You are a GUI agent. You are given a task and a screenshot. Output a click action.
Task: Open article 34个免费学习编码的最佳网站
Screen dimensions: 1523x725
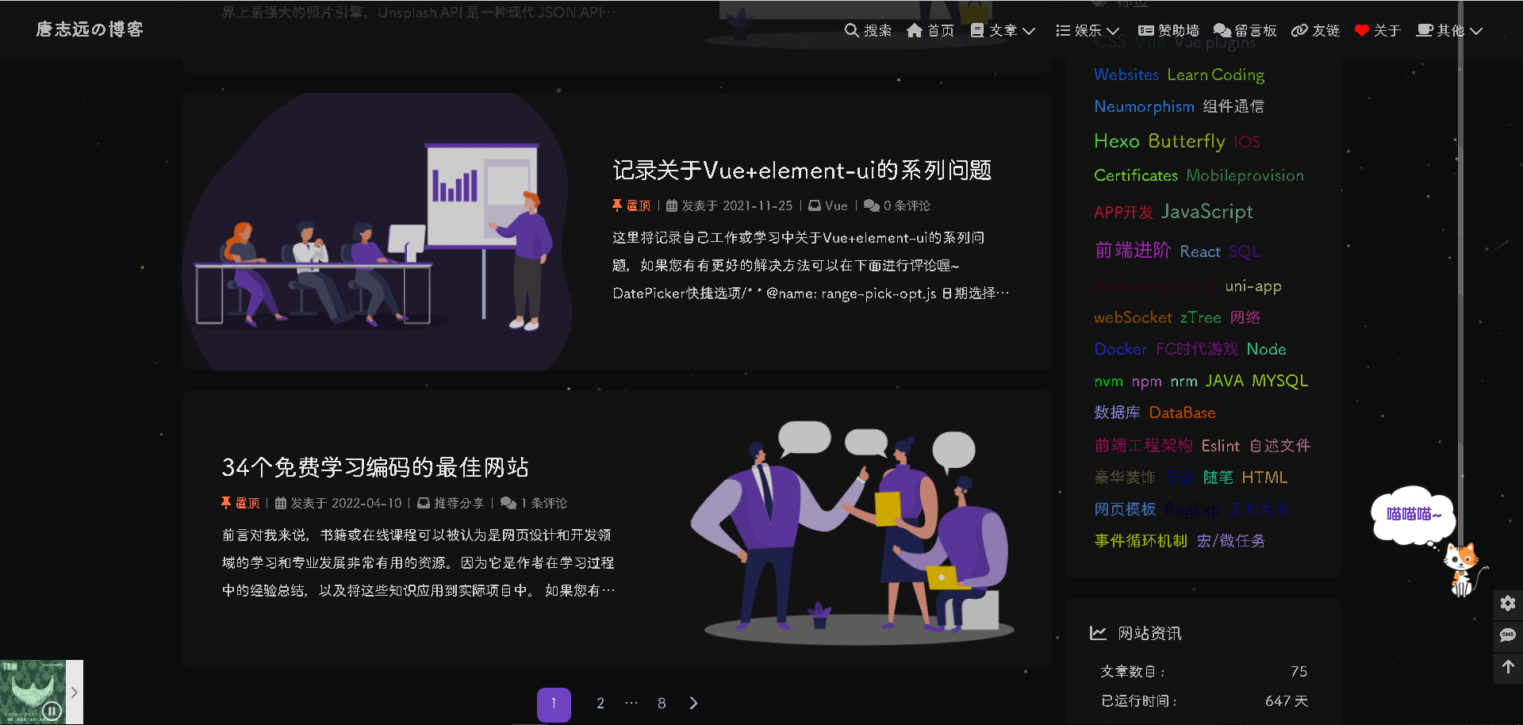click(x=375, y=467)
